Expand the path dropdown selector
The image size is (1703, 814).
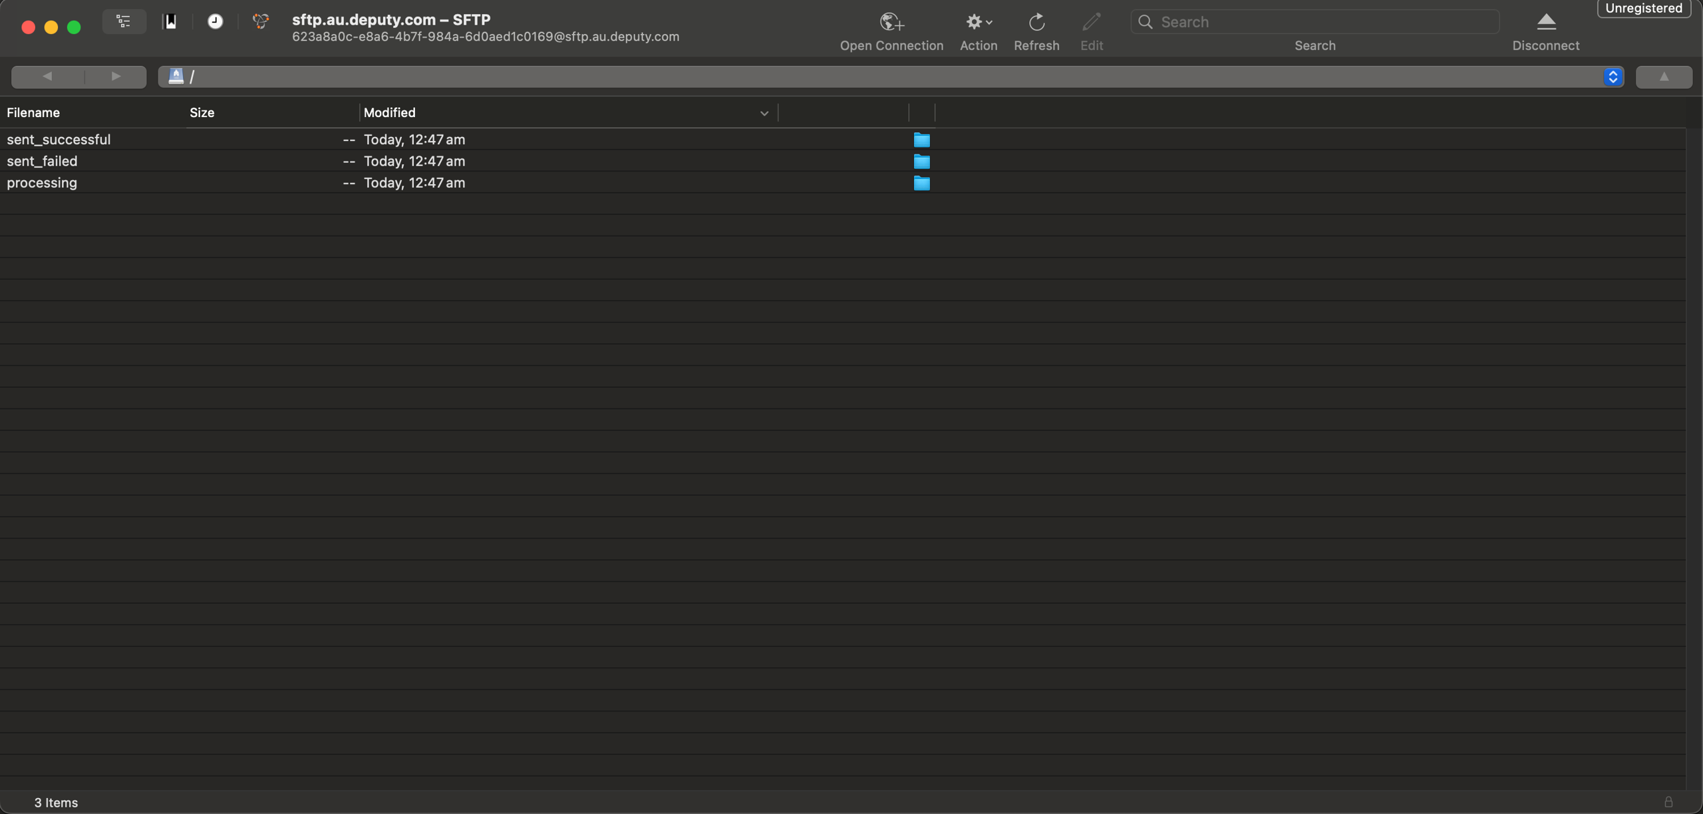tap(1613, 77)
